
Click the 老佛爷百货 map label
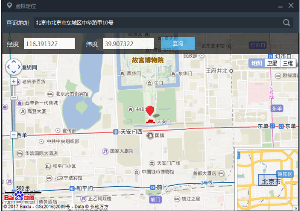pyautogui.click(x=34, y=82)
